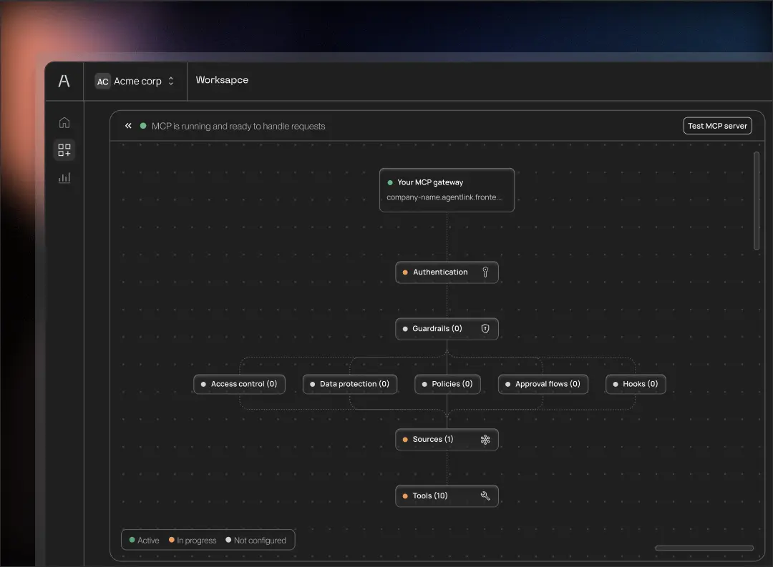This screenshot has width=773, height=567.
Task: Click the home icon in the sidebar
Action: click(x=64, y=123)
